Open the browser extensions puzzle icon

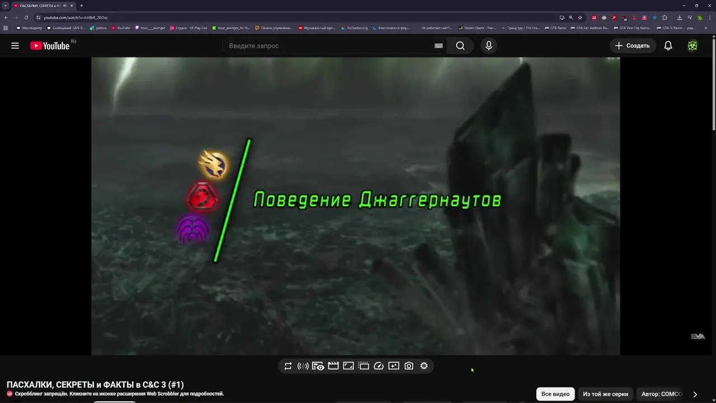[x=665, y=17]
